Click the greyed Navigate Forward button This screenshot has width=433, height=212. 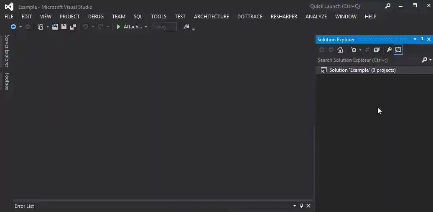click(x=28, y=27)
